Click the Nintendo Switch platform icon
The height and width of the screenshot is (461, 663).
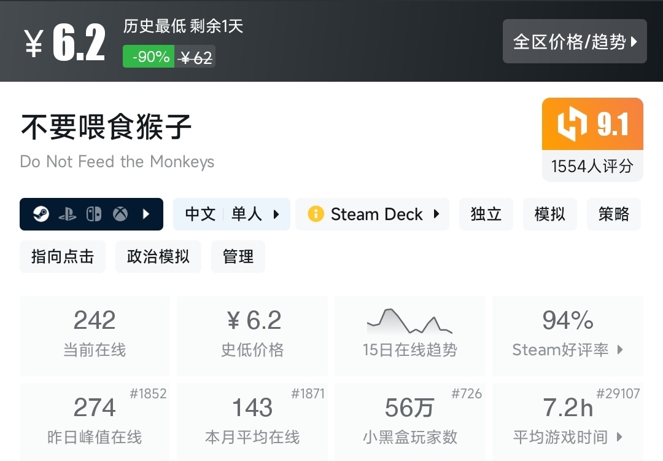pos(94,215)
